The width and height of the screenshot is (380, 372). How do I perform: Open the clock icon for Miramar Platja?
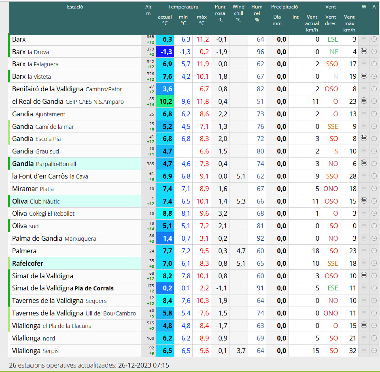click(x=374, y=188)
